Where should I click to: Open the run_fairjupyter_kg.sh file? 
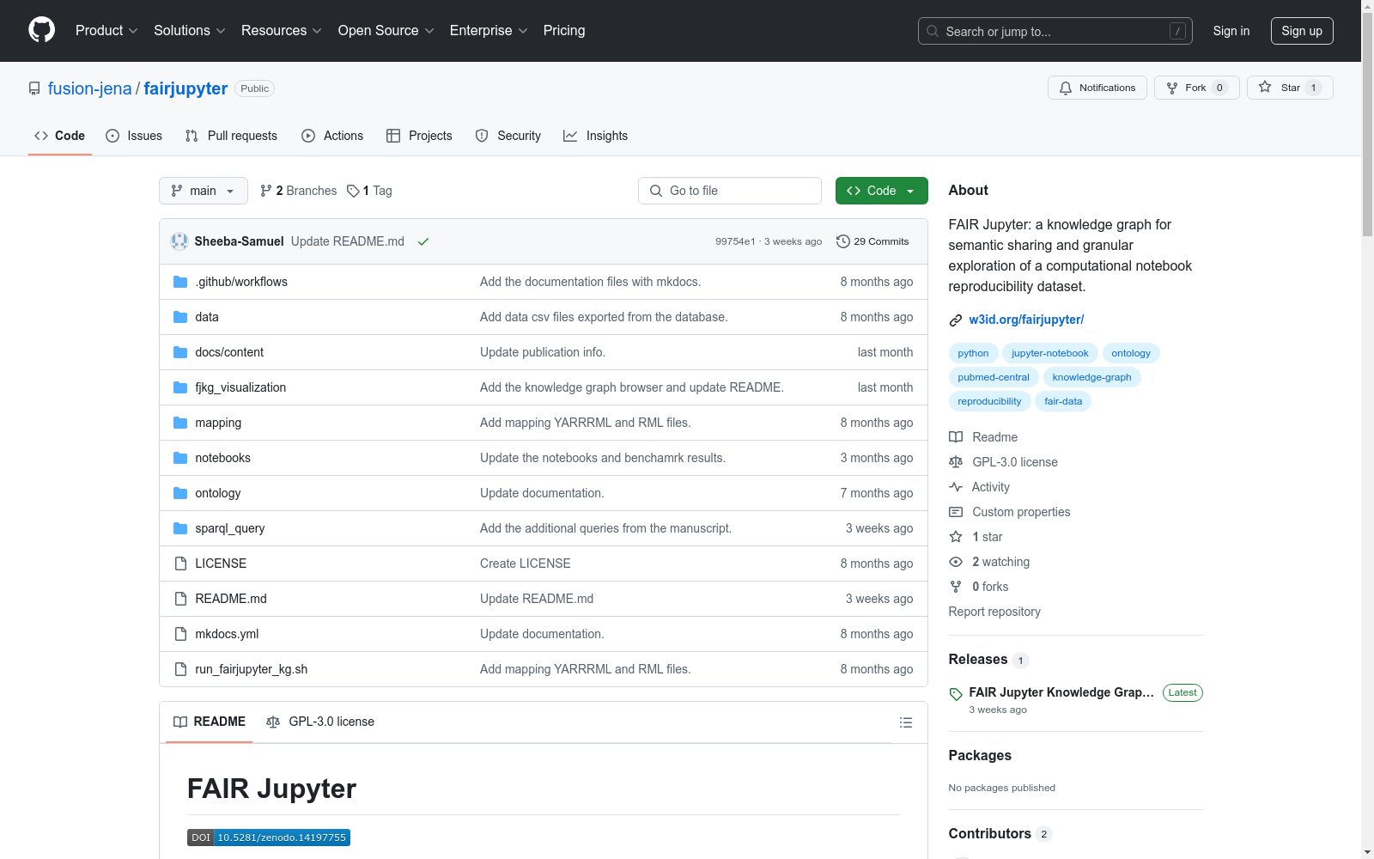(x=252, y=669)
